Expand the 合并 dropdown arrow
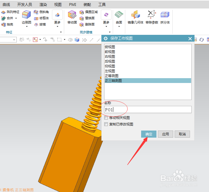The height and width of the screenshot is (192, 209). click(16, 18)
